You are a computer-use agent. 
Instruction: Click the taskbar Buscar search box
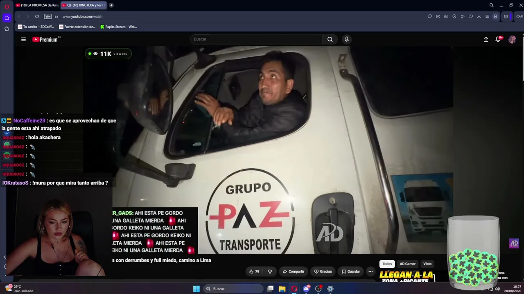pyautogui.click(x=233, y=289)
